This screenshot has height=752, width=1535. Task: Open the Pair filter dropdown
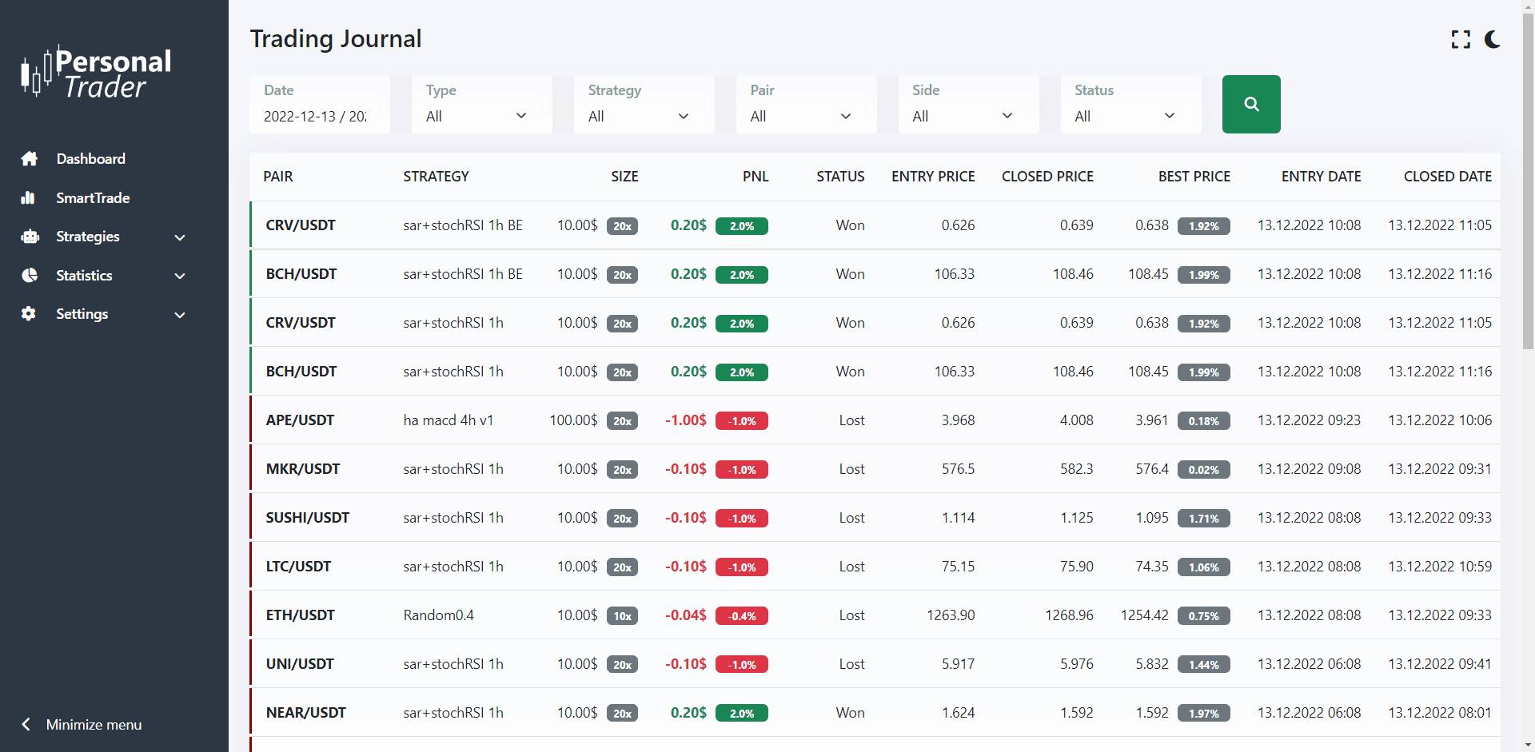805,116
